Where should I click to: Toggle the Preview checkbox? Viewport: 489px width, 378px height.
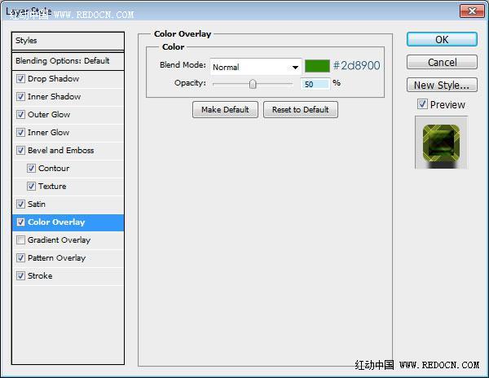422,103
